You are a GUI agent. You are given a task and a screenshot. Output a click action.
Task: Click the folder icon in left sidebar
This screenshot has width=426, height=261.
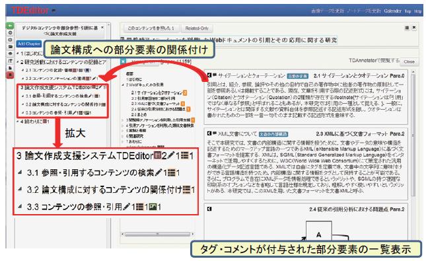(x=10, y=47)
